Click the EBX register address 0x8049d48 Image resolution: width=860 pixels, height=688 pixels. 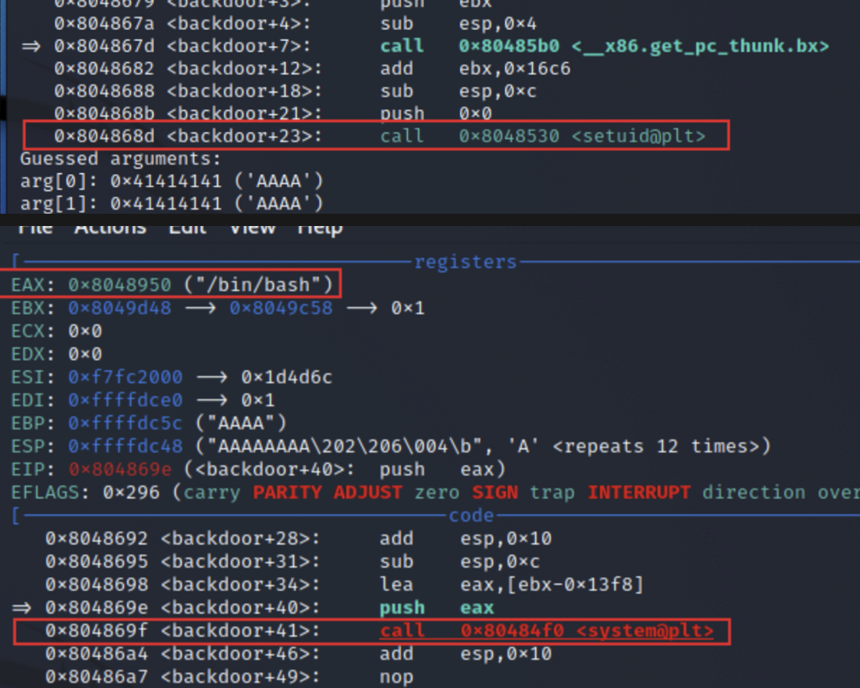[119, 308]
